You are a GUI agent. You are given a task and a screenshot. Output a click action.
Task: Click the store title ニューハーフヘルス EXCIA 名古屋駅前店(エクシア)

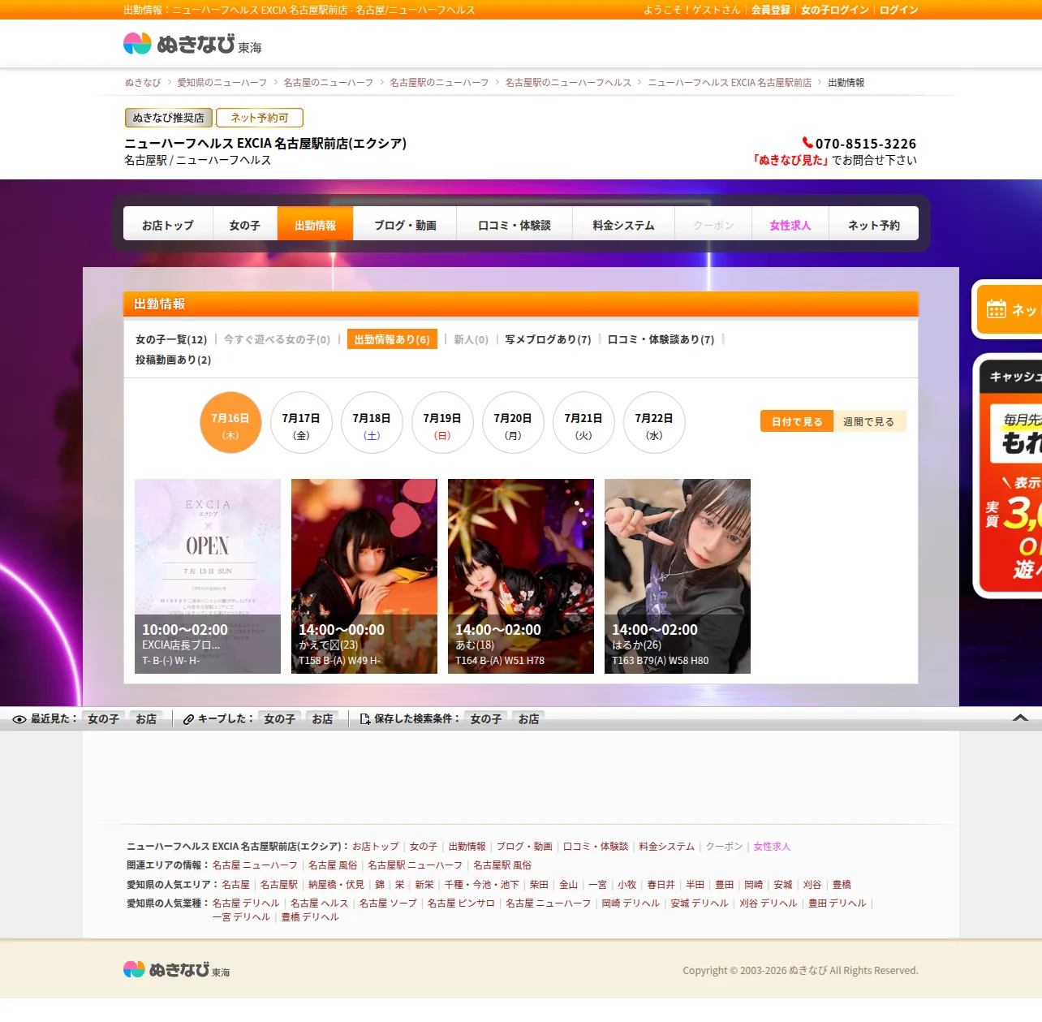coord(265,144)
